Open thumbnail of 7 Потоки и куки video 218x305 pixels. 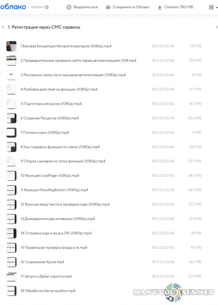tap(11, 132)
